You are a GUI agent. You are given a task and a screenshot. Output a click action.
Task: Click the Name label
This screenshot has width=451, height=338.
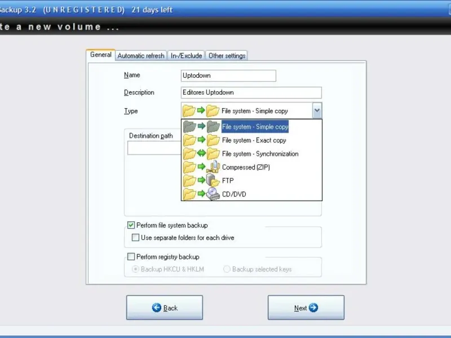(x=132, y=75)
